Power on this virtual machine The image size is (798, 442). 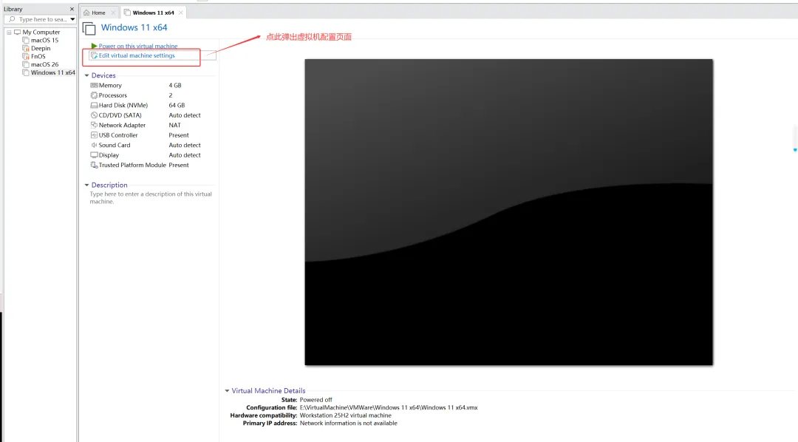pos(138,46)
